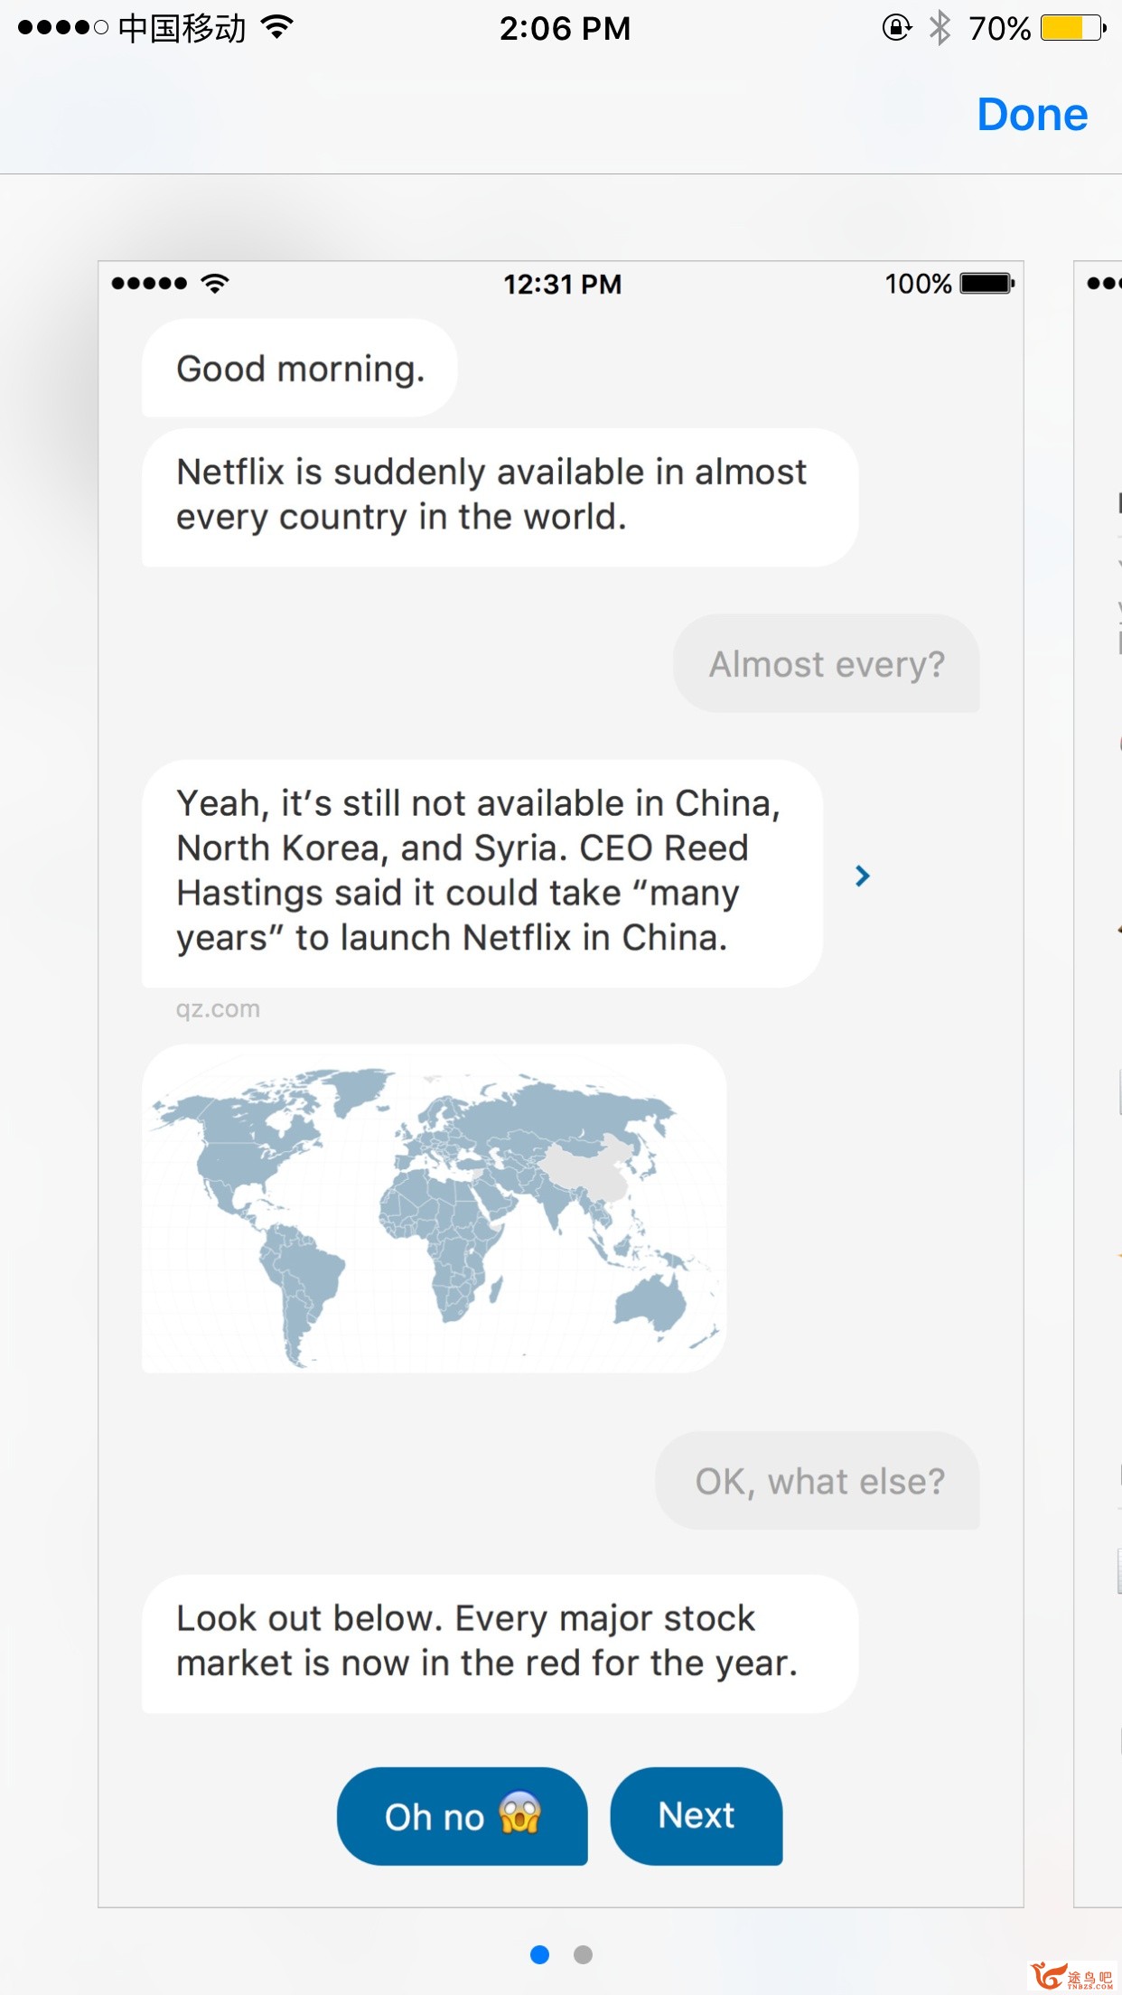This screenshot has width=1122, height=1995.
Task: Tap the Next reply button
Action: (x=697, y=1816)
